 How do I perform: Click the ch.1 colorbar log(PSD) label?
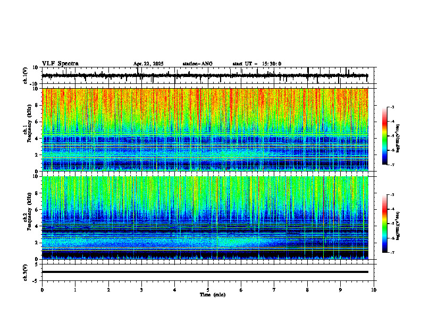(x=398, y=138)
